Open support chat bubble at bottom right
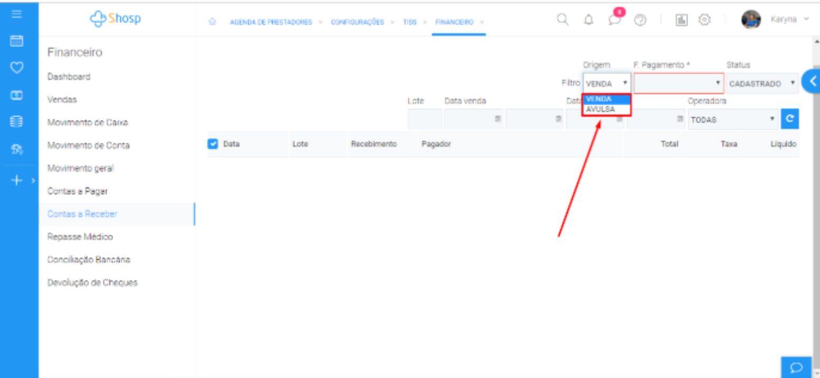820x378 pixels. pos(796,366)
